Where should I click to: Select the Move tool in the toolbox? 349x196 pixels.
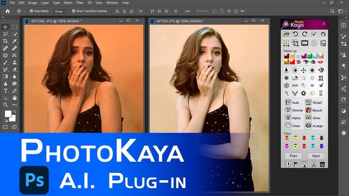(5, 27)
